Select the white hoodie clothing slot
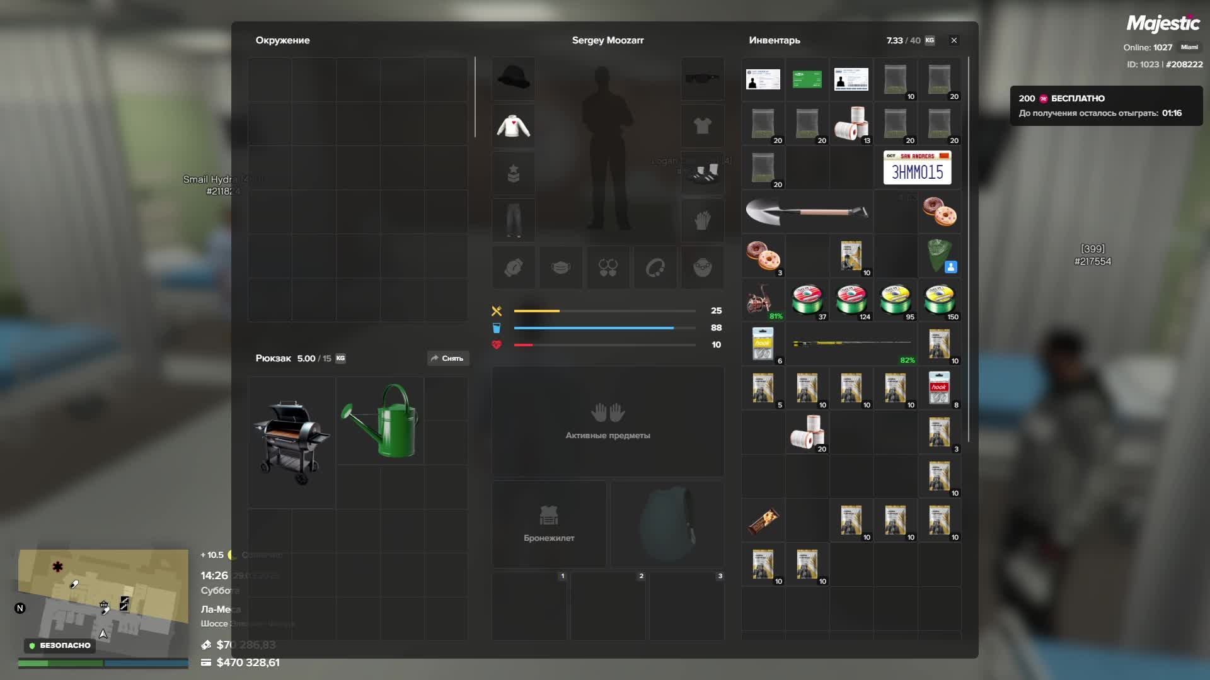This screenshot has width=1210, height=680. (x=514, y=126)
